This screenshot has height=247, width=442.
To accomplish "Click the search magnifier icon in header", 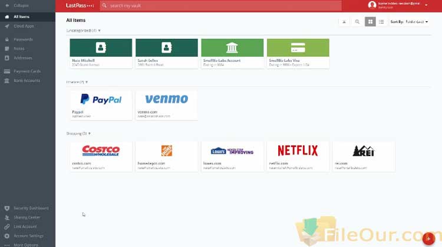I will click(x=104, y=5).
